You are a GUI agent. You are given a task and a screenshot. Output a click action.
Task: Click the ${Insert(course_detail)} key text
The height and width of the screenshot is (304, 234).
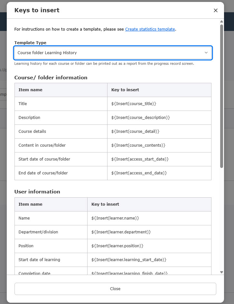[x=135, y=132]
